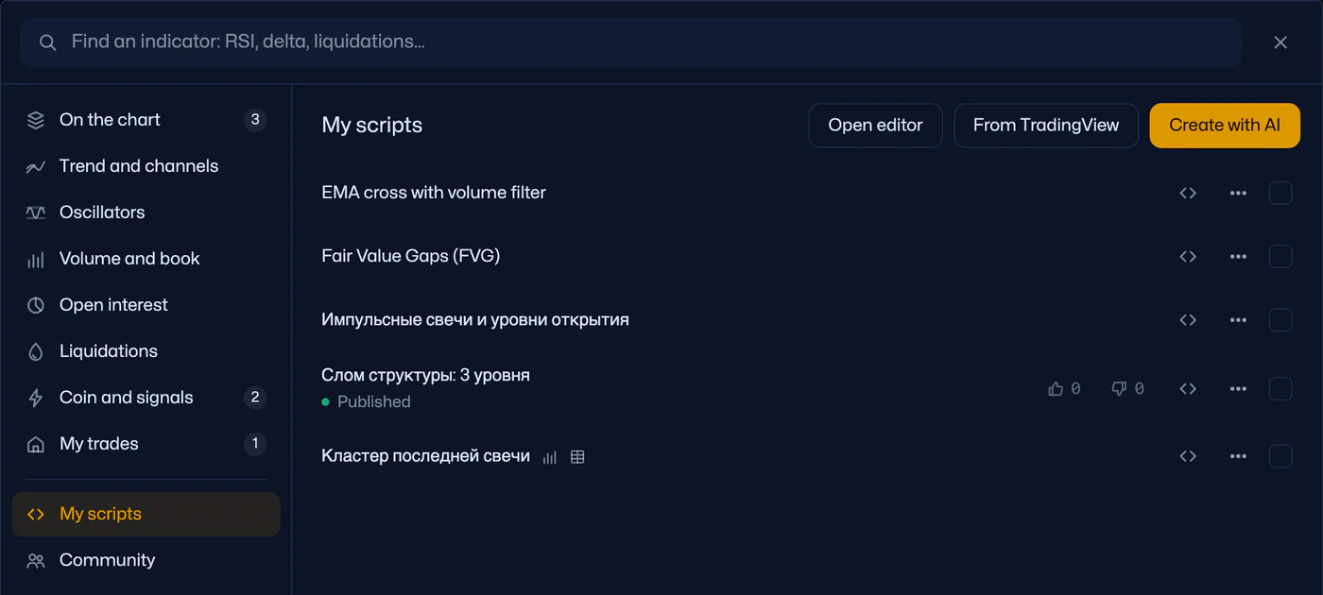The width and height of the screenshot is (1323, 595).
Task: Go to Volume and book category
Action: 146,259
